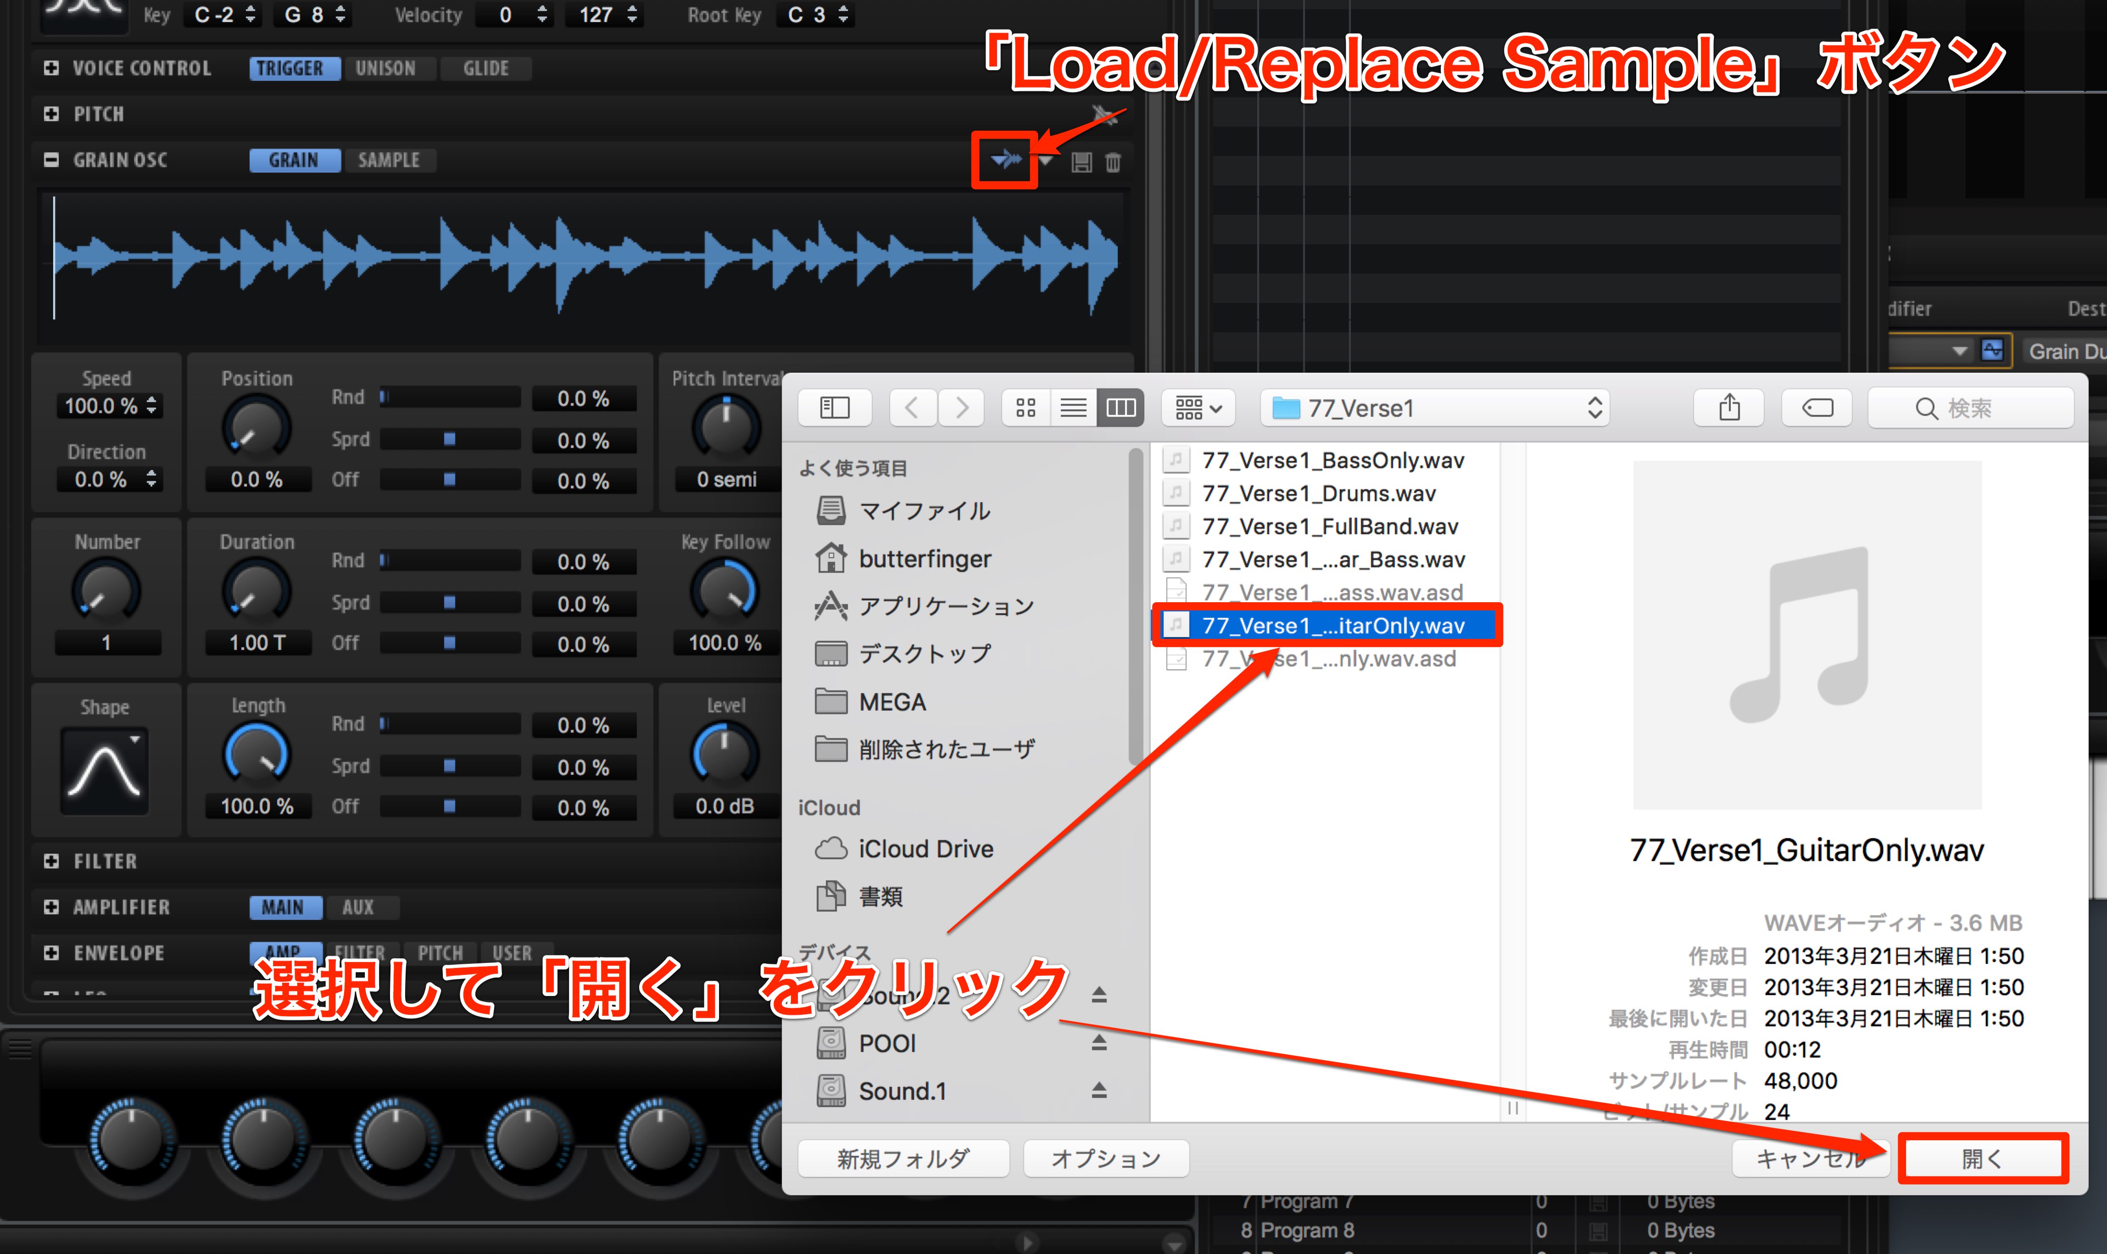Expand the AMPLIFIER section
The image size is (2107, 1254).
pyautogui.click(x=51, y=907)
